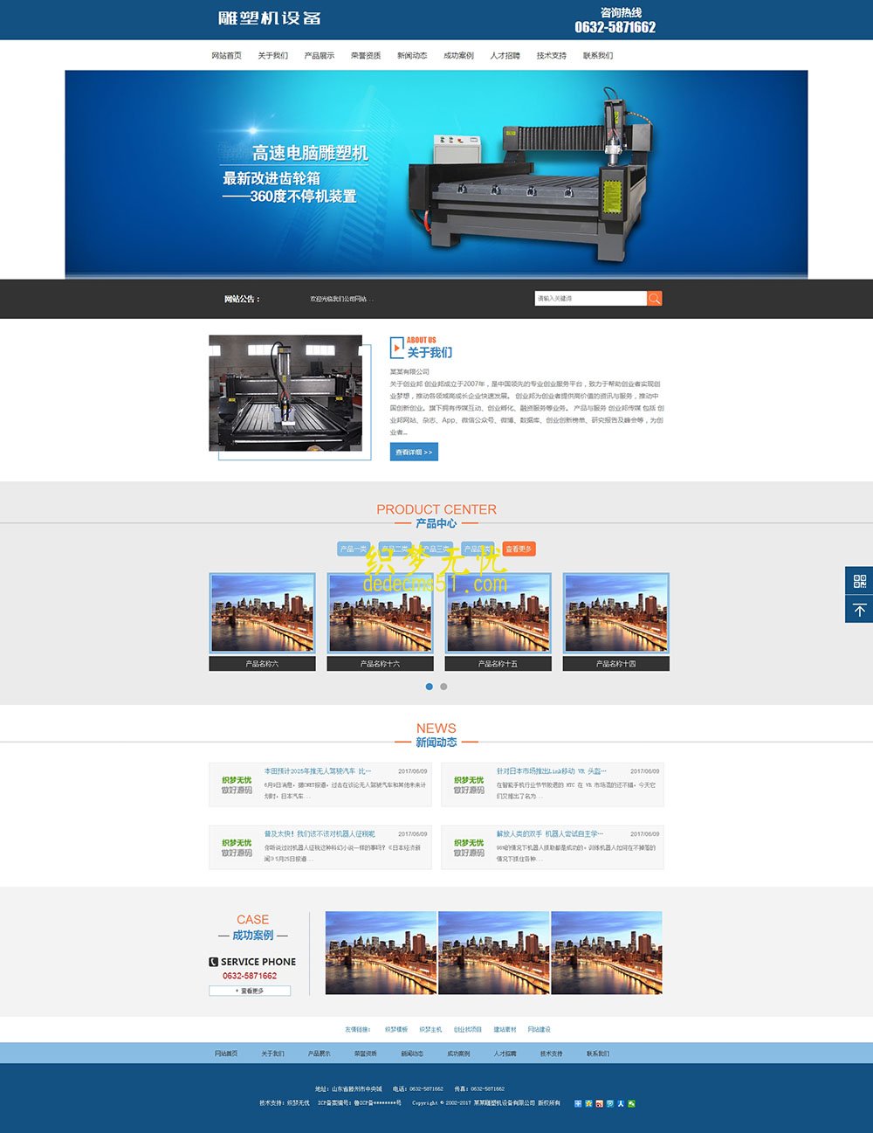Click the orange search magnifier button
Screen dimensions: 873x1133
click(x=654, y=299)
